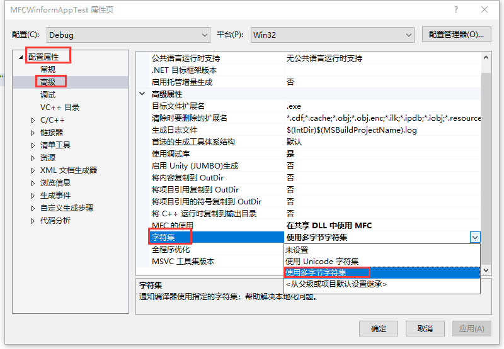
Task: Select VC++ 目录 tree item
Action: tap(60, 108)
